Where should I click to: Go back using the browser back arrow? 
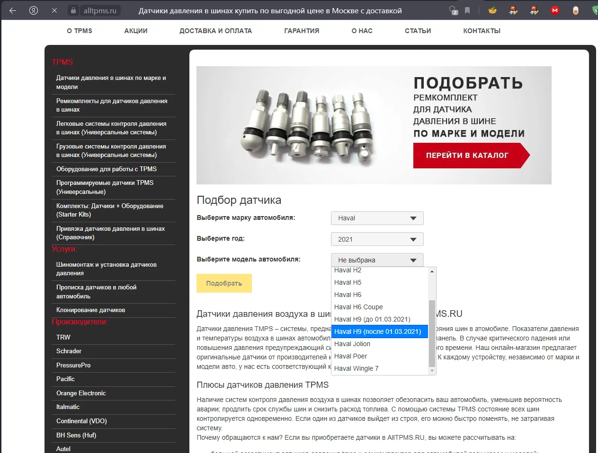pos(13,10)
